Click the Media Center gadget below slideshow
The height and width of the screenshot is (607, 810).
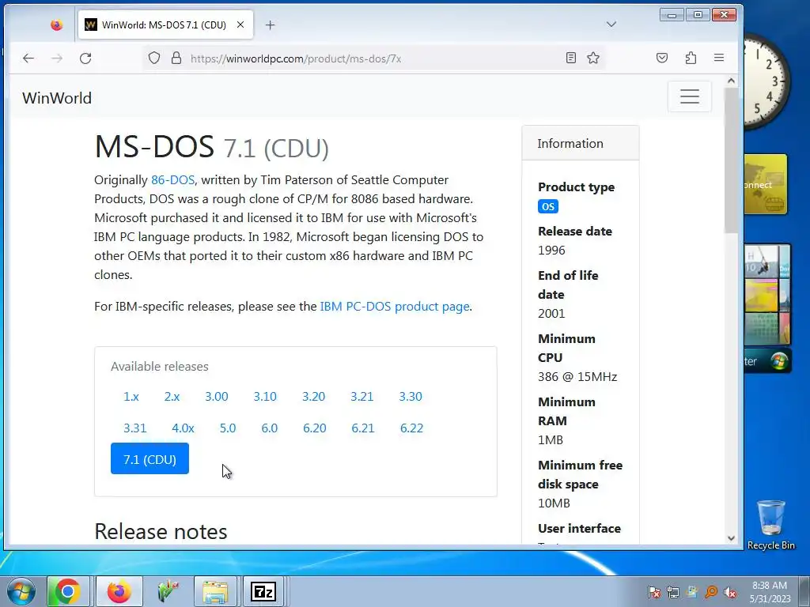(x=767, y=360)
